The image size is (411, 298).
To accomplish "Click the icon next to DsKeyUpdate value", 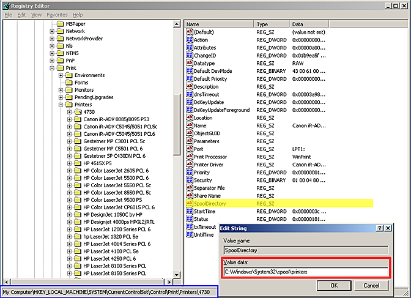I will pos(190,102).
